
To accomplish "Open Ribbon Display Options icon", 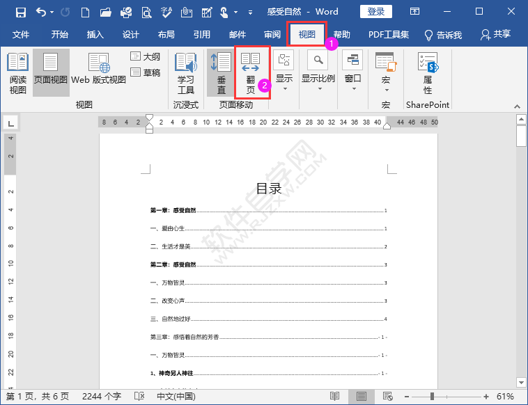I will point(414,12).
